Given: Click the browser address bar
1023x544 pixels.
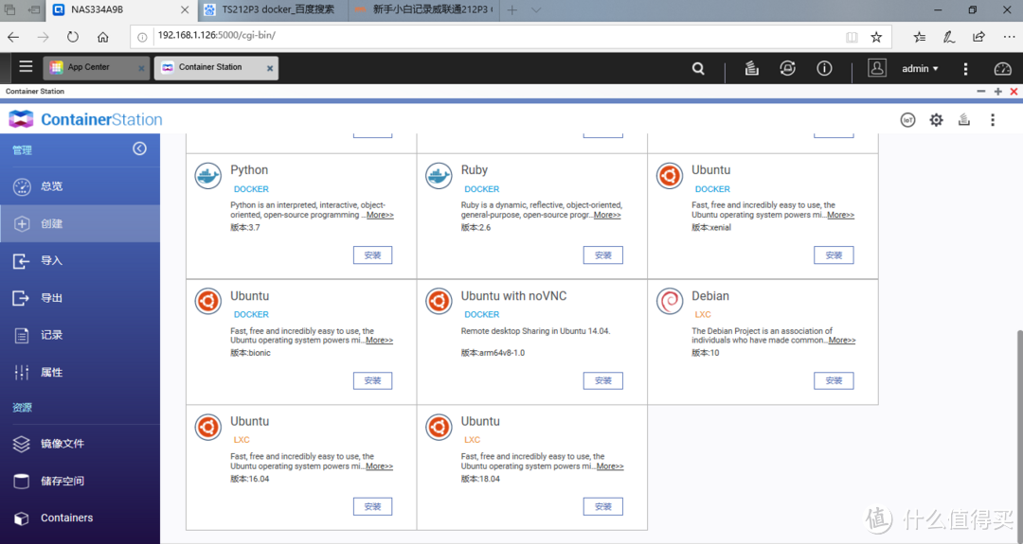Looking at the screenshot, I should point(493,37).
